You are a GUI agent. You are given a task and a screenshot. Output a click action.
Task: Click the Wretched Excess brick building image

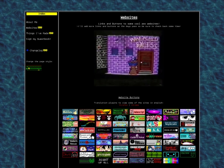pyautogui.click(x=128, y=58)
